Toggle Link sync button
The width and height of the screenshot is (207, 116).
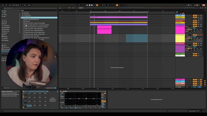[x=3, y=5]
